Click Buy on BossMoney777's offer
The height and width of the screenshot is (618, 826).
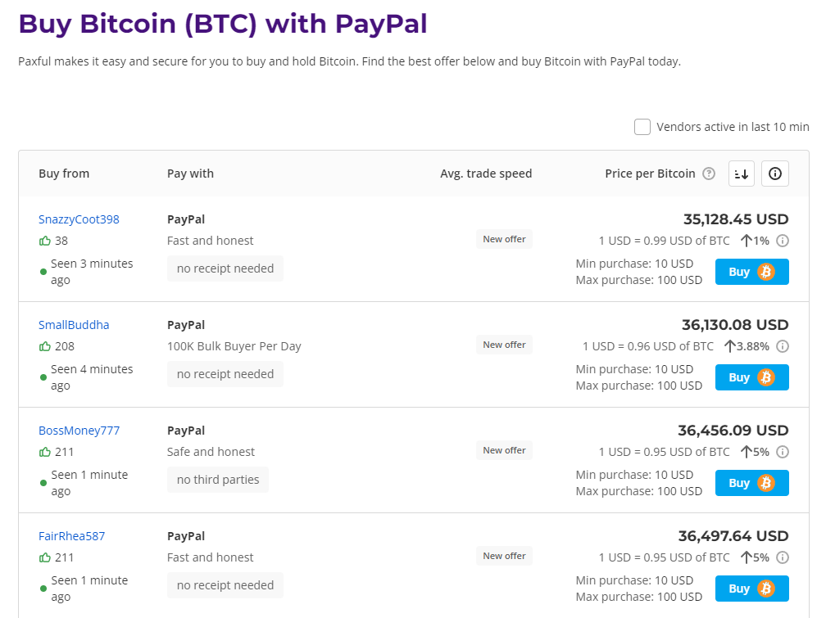(751, 483)
